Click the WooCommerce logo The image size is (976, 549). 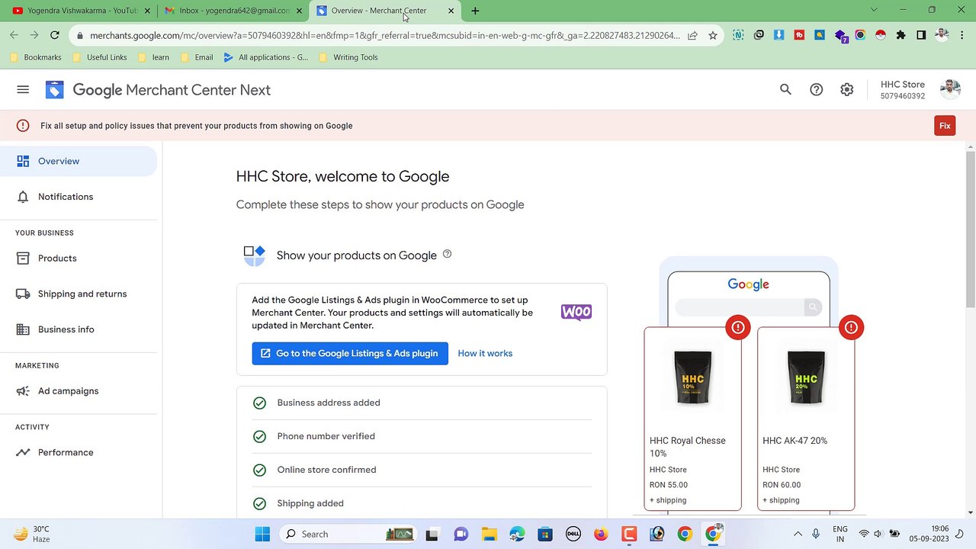pyautogui.click(x=576, y=313)
